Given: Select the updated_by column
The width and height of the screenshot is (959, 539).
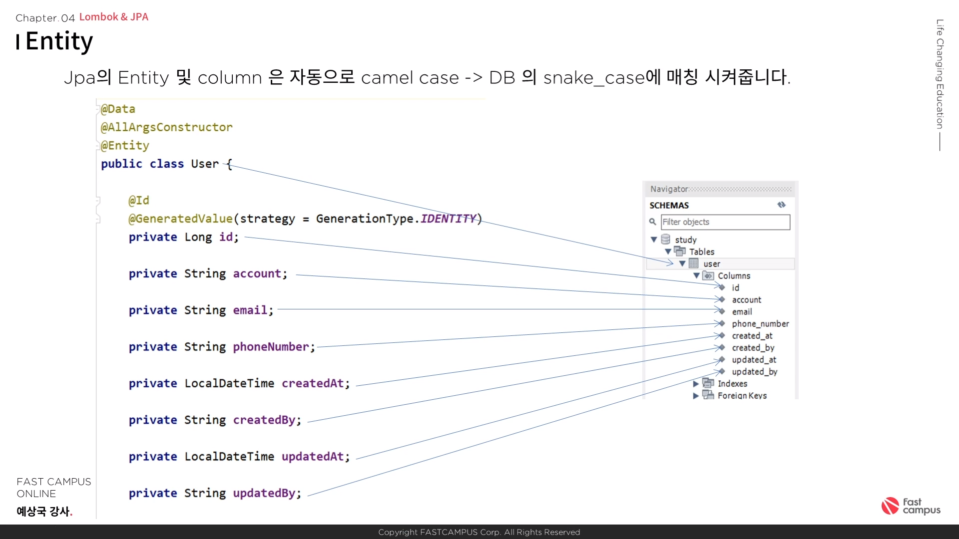Looking at the screenshot, I should pos(754,372).
